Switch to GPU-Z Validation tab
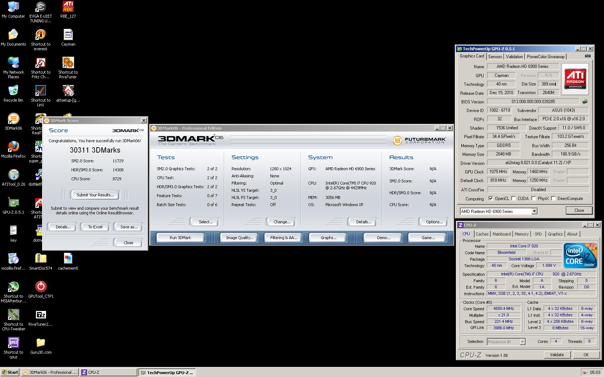604x377 pixels. click(x=514, y=57)
